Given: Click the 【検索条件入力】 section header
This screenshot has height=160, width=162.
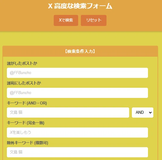Looking at the screenshot, I should pyautogui.click(x=80, y=51).
